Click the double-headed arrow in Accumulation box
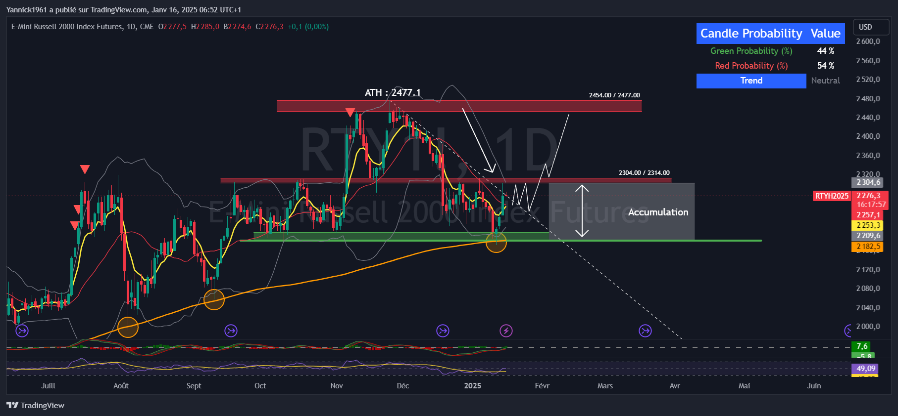The image size is (898, 416). pyautogui.click(x=582, y=211)
